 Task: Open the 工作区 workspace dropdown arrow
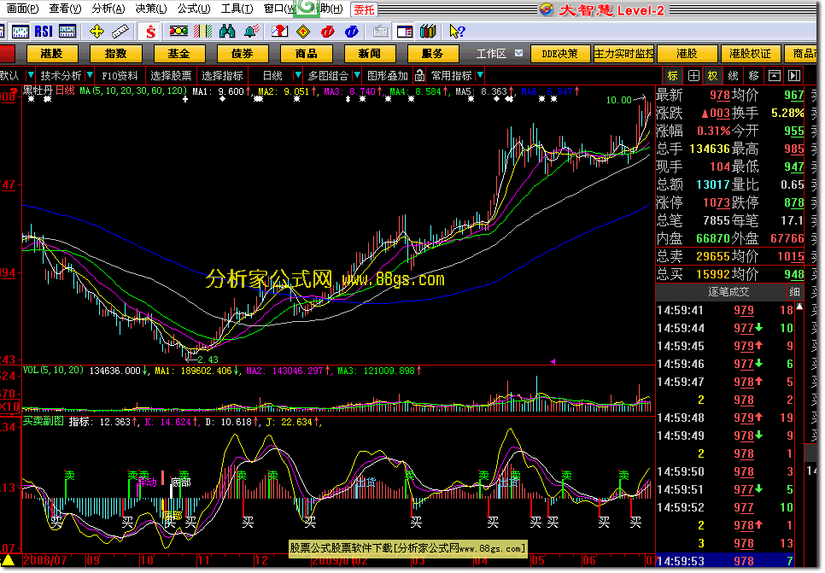[x=518, y=53]
